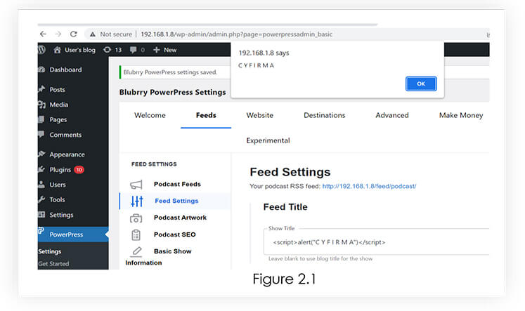The height and width of the screenshot is (311, 525).
Task: Click the plus icon next to New
Action: coord(156,50)
